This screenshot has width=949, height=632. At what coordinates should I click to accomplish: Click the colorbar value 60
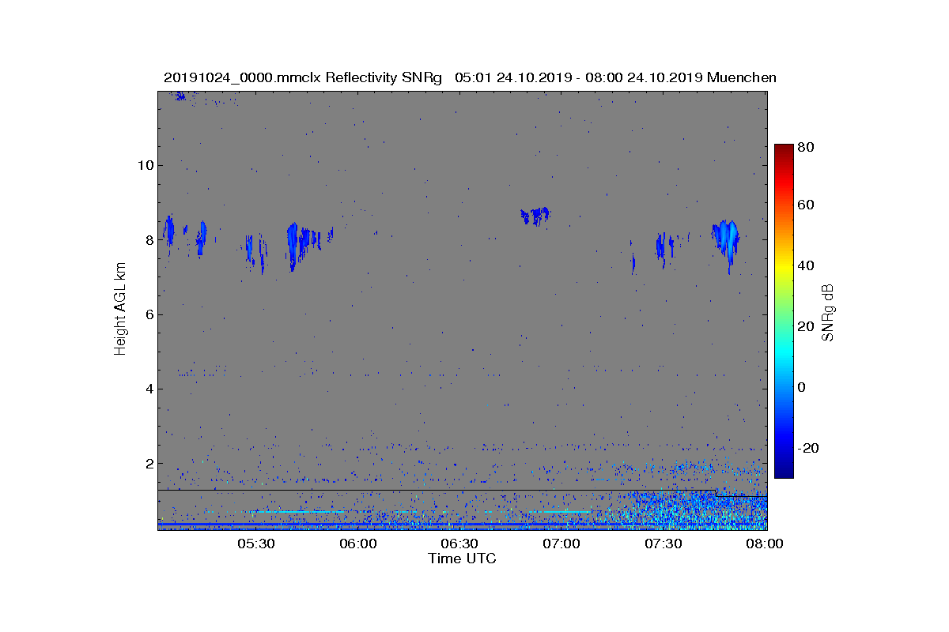click(x=807, y=205)
